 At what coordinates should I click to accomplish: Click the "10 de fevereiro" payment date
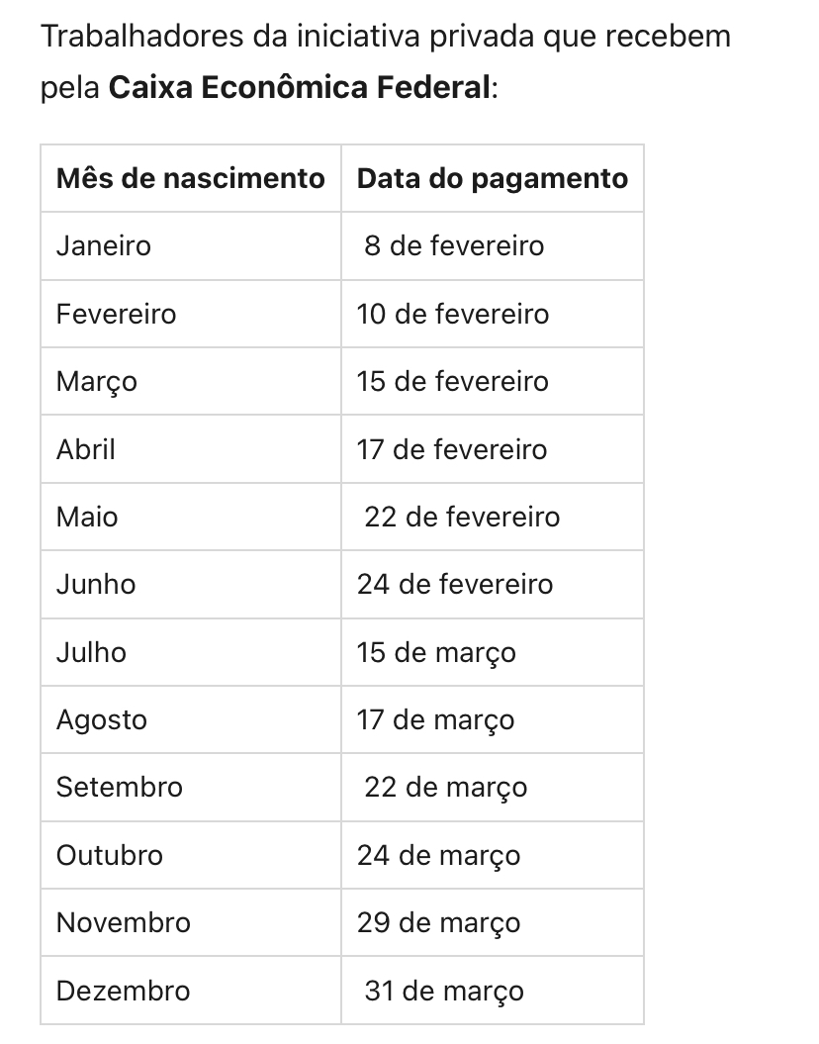coord(453,314)
